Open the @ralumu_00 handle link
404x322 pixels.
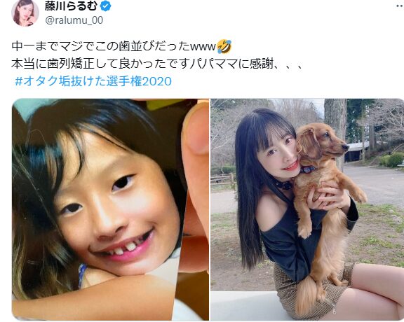point(74,20)
